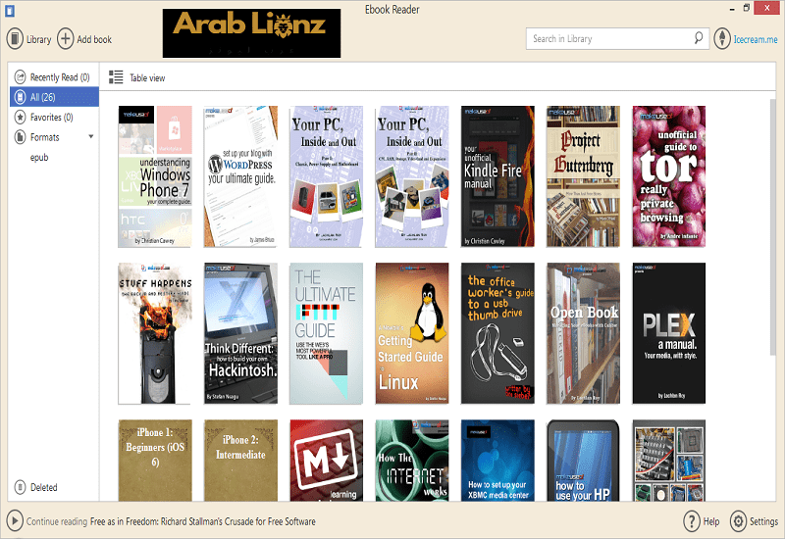The width and height of the screenshot is (785, 539).
Task: Click the app icon in title bar
Action: [x=9, y=10]
